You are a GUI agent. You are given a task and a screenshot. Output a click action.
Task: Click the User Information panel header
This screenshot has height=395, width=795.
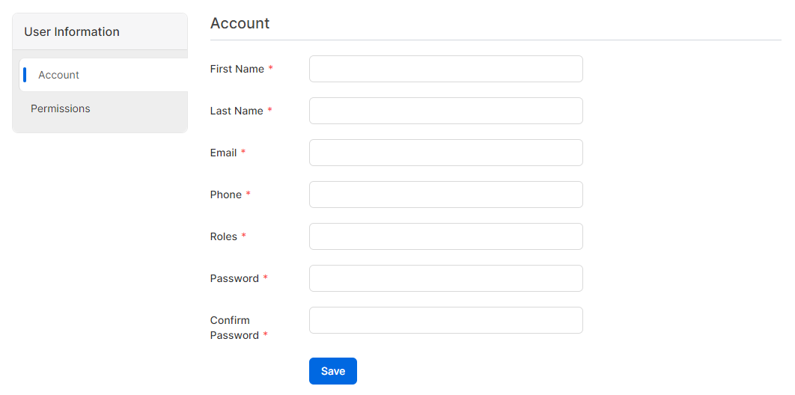pos(72,31)
